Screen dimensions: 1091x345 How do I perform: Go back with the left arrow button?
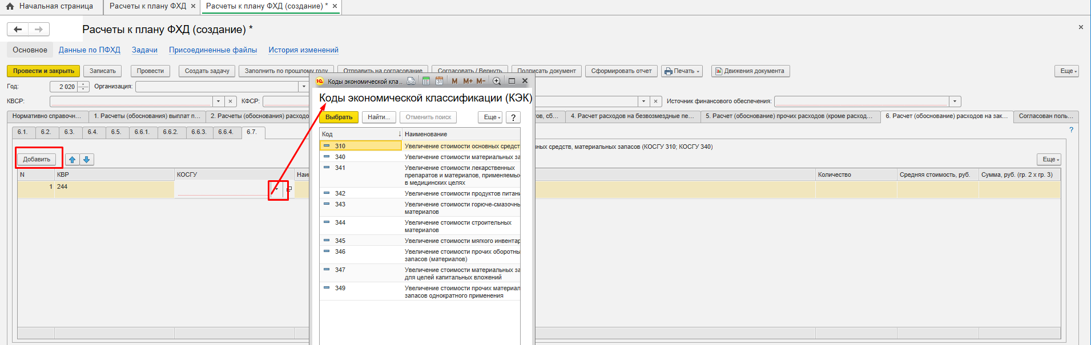[x=18, y=29]
